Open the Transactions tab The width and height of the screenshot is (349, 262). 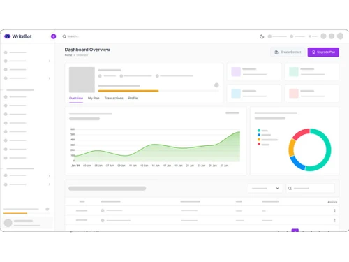click(x=114, y=99)
